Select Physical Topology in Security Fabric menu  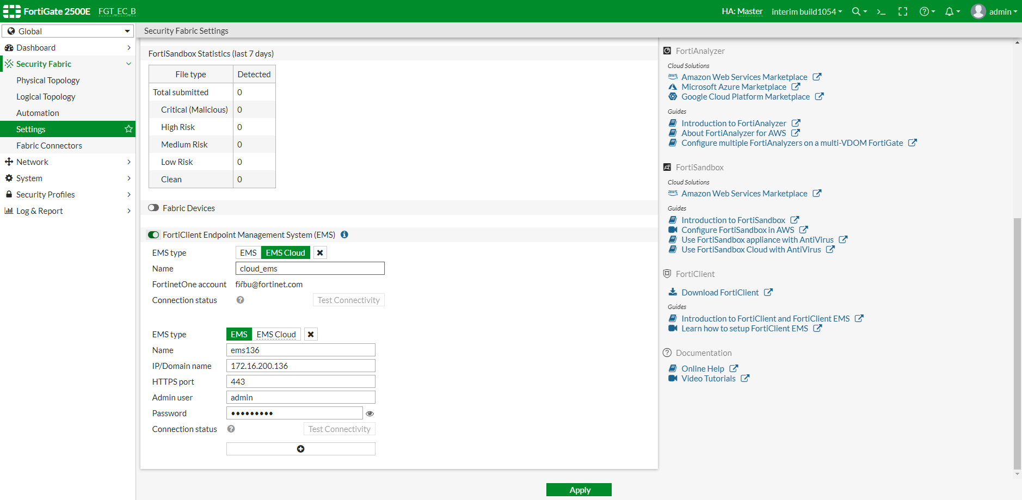click(x=48, y=80)
